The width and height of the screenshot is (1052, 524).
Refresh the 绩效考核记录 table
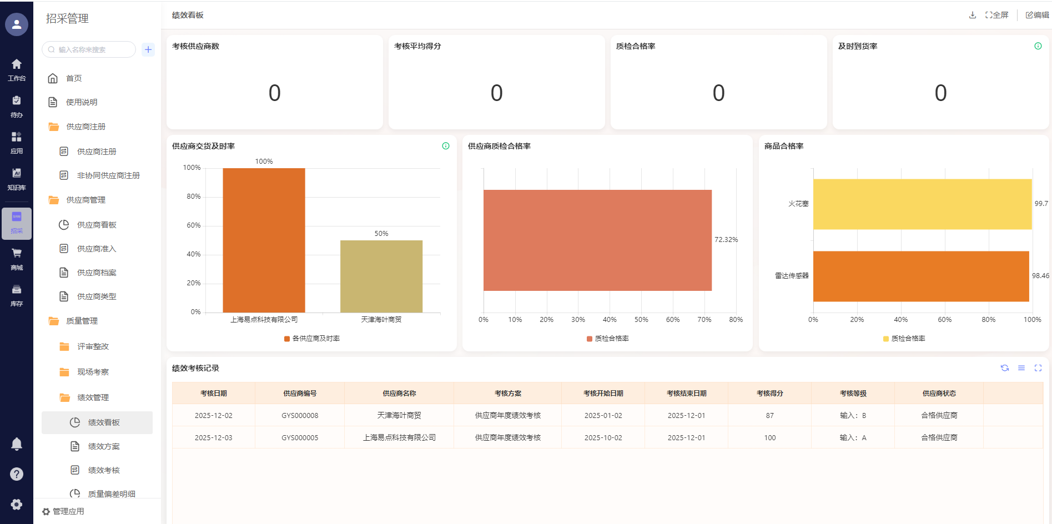click(x=1004, y=368)
